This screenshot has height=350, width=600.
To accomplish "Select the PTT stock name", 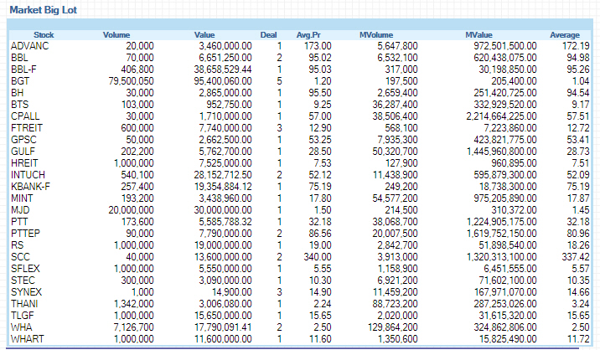I will point(19,222).
